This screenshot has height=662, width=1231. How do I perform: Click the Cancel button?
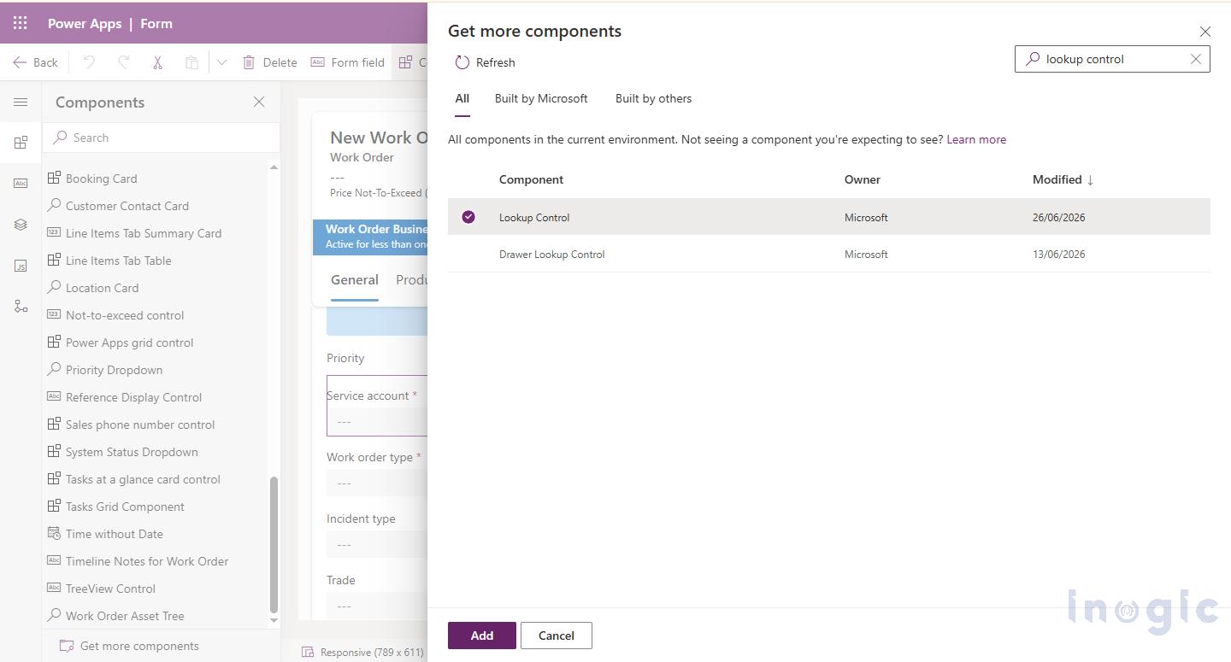pos(557,636)
